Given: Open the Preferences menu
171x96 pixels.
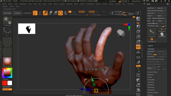Looking at the screenshot, I should (90, 4).
